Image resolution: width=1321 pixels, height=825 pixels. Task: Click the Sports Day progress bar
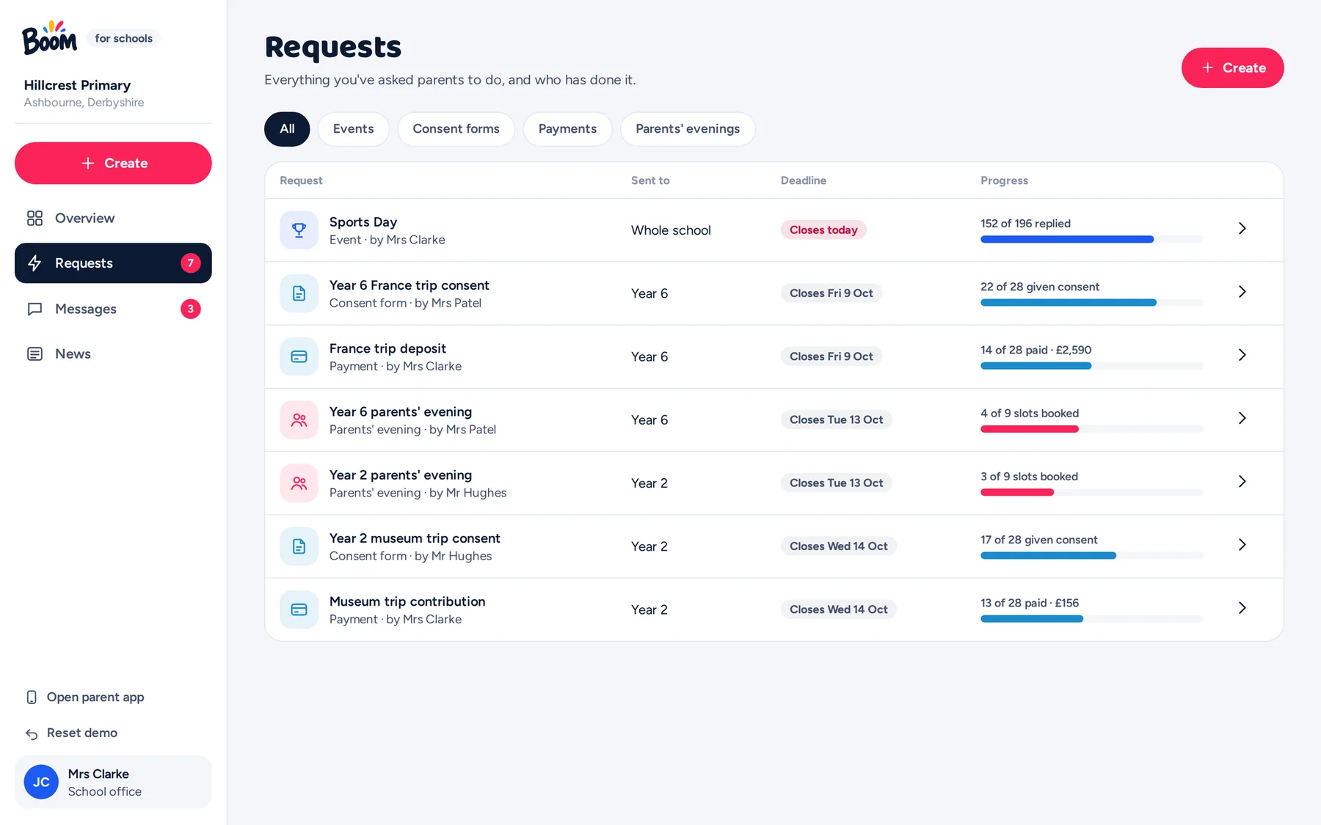click(1091, 239)
